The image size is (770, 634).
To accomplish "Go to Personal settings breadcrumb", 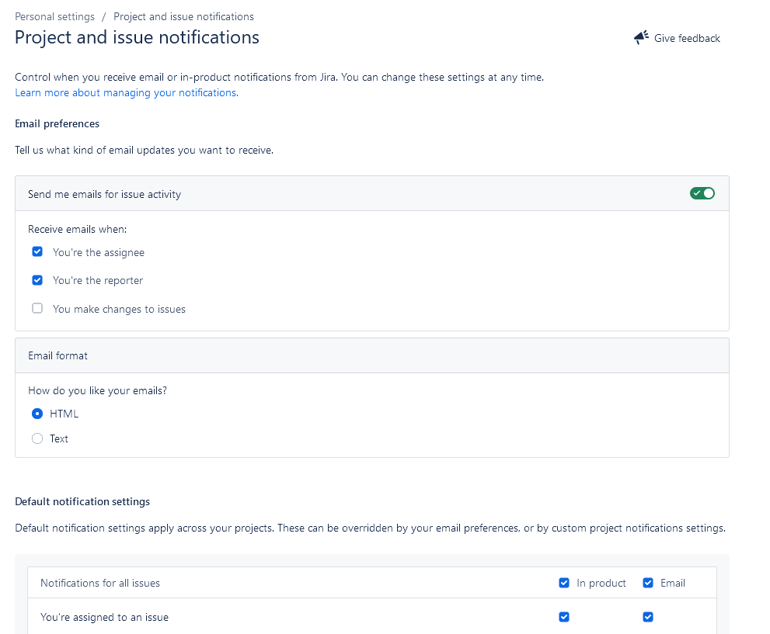I will pyautogui.click(x=54, y=16).
